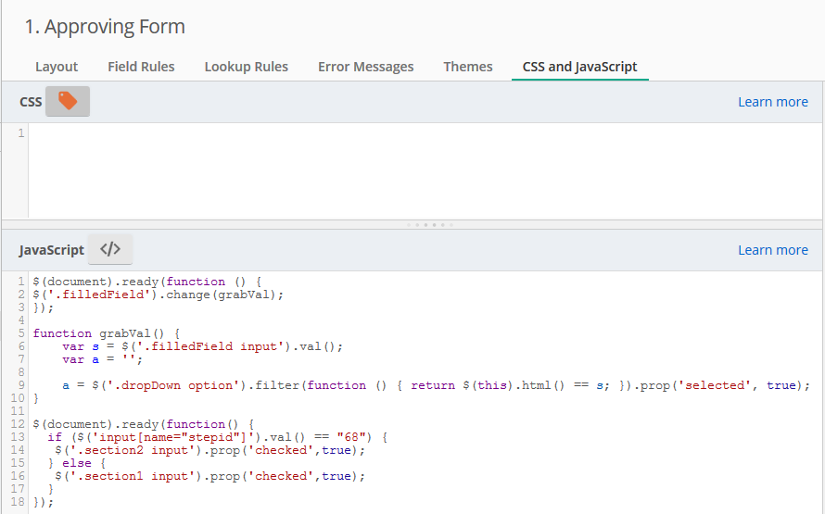Click the orange tag icon beside CSS
The width and height of the screenshot is (825, 514).
tap(68, 101)
